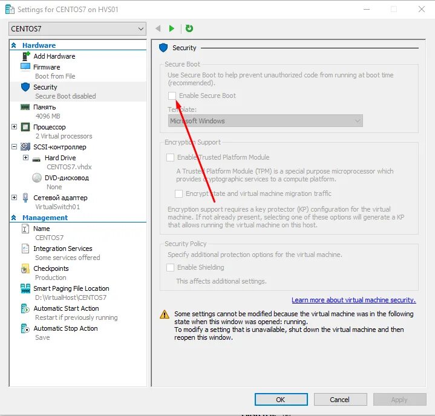
Task: Expand the Процессор tree node
Action: click(x=14, y=127)
